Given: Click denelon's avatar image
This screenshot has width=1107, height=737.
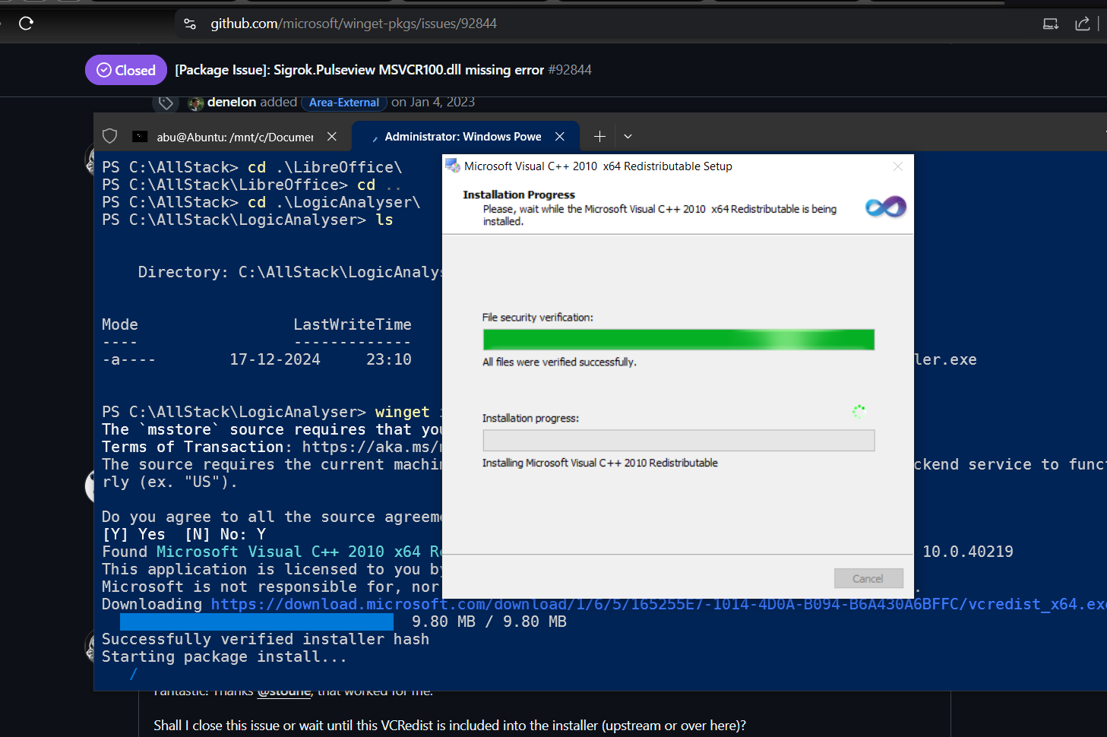Looking at the screenshot, I should click(196, 103).
